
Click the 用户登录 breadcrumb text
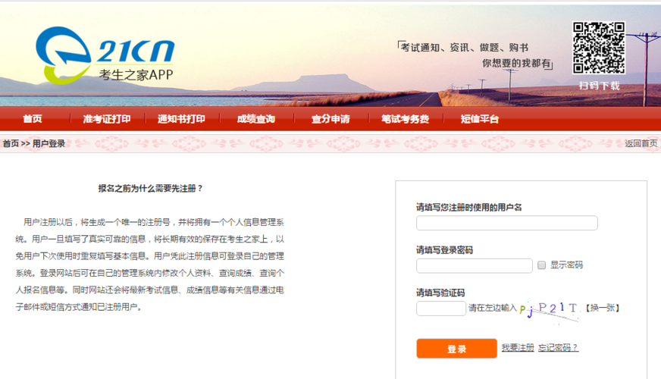(49, 144)
